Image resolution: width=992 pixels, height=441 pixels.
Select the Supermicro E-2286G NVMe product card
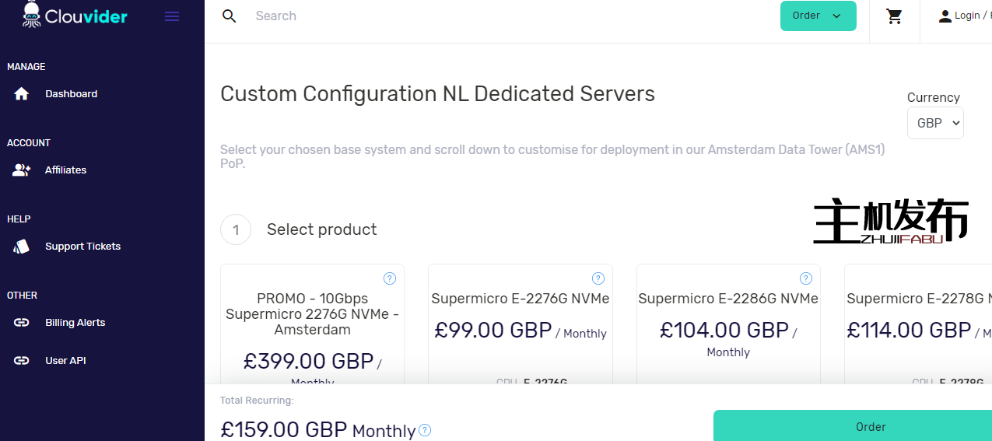727,327
